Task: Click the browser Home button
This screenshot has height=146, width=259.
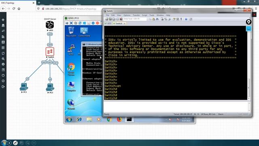Action: click(19, 9)
